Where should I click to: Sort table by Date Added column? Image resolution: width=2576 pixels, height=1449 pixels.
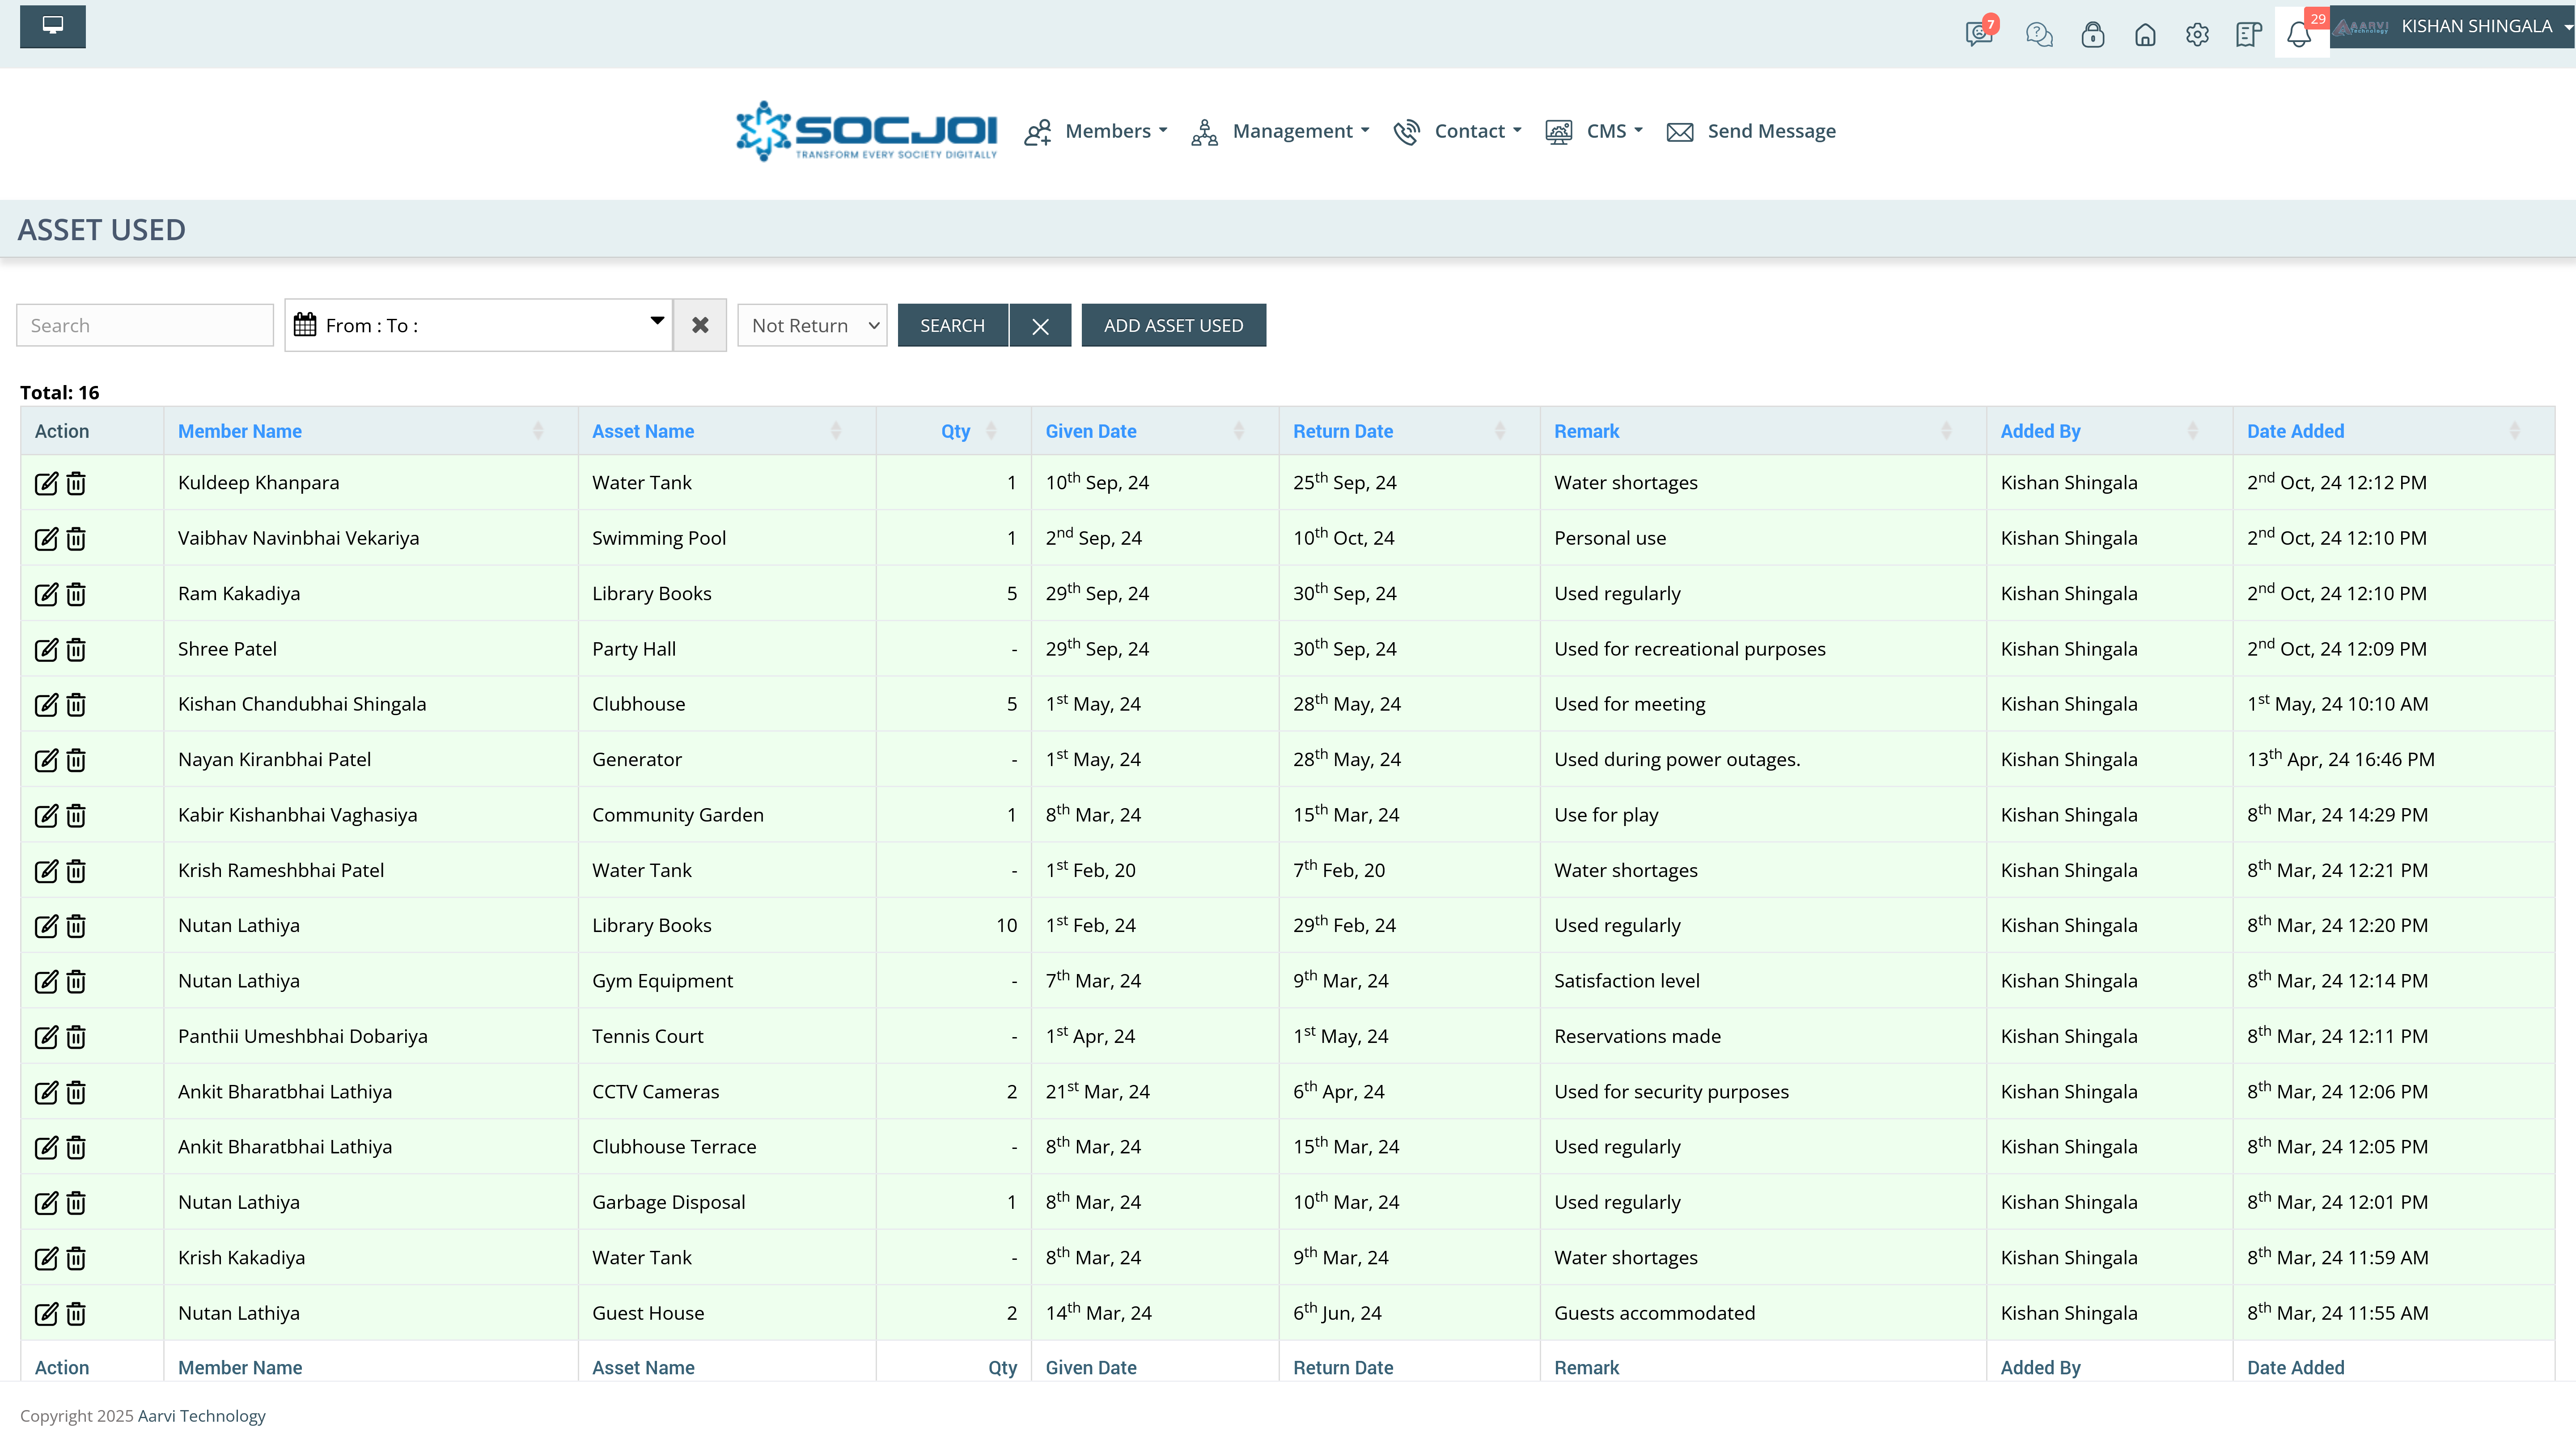(x=2393, y=431)
